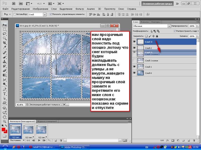Select the Eyedropper tool
Viewport: 201px width, 150px height.
[x=5, y=47]
